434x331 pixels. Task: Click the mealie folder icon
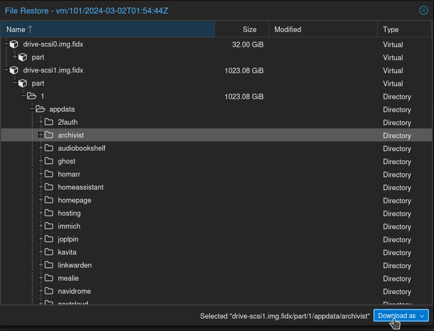(49, 278)
